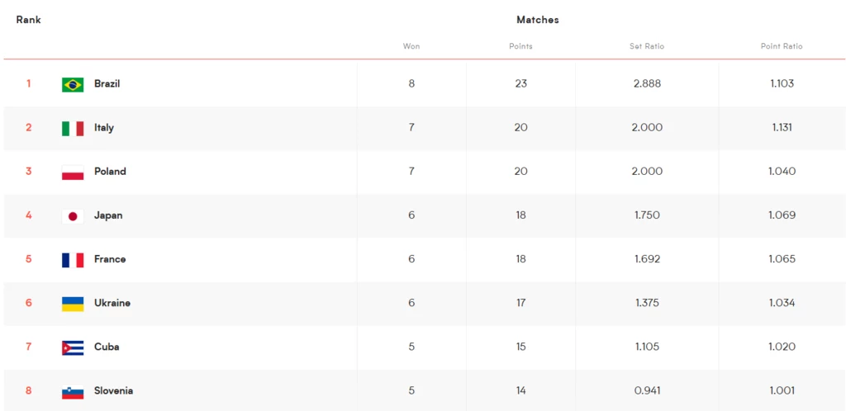846x411 pixels.
Task: Click the Slovenia flag icon
Action: click(73, 392)
